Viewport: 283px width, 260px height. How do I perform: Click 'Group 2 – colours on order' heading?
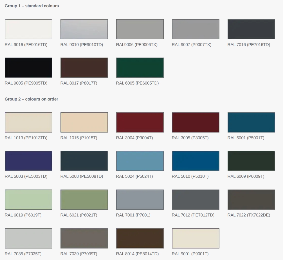pyautogui.click(x=32, y=99)
